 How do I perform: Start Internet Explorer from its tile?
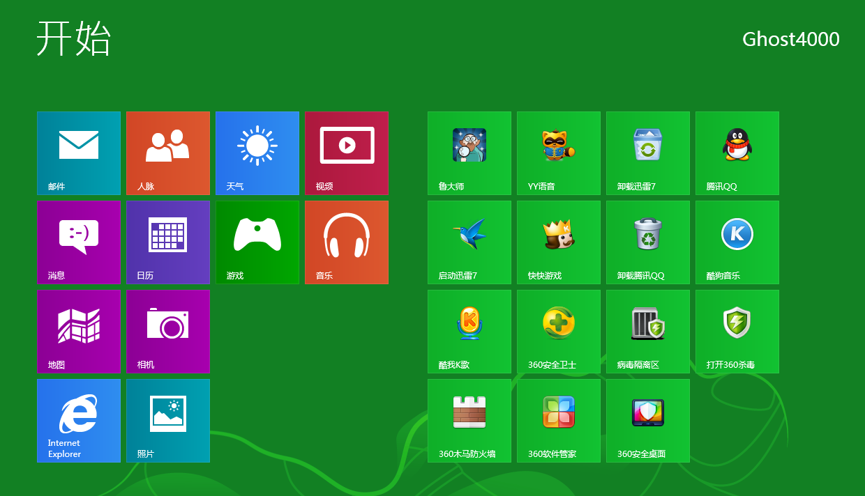[x=79, y=421]
